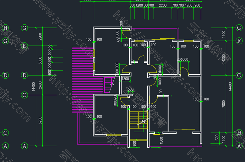The width and height of the screenshot is (245, 162).
Task: Select the grid axis bubble labeled B
Action: point(239,133)
